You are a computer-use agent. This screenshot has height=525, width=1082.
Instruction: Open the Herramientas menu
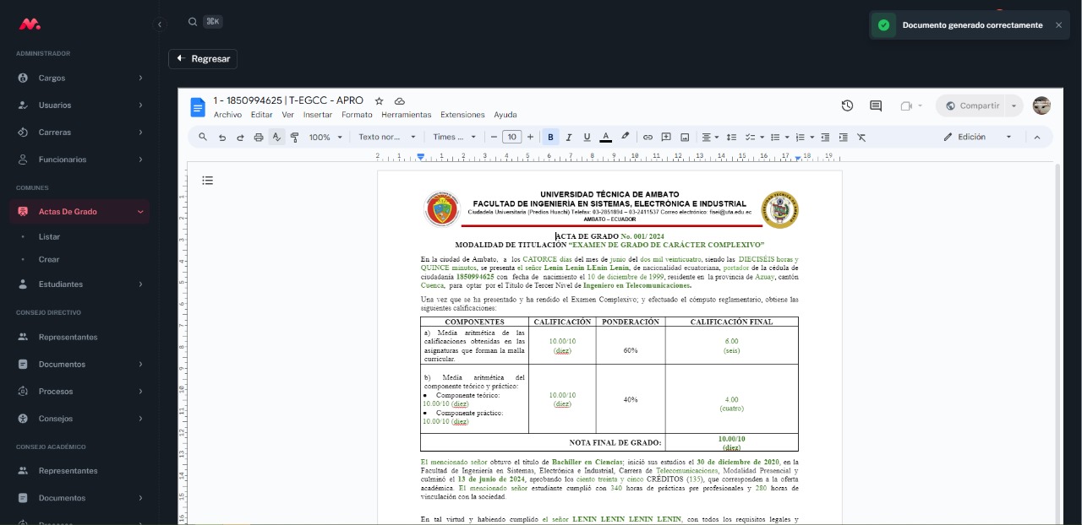pos(406,115)
